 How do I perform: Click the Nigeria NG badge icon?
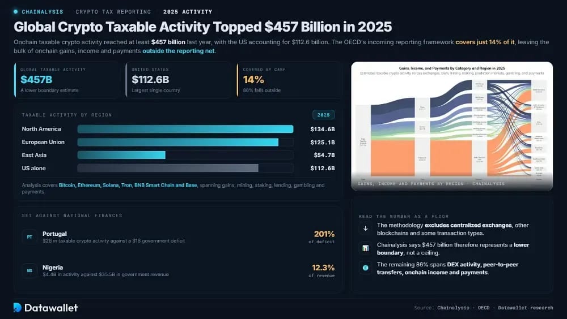pyautogui.click(x=29, y=271)
